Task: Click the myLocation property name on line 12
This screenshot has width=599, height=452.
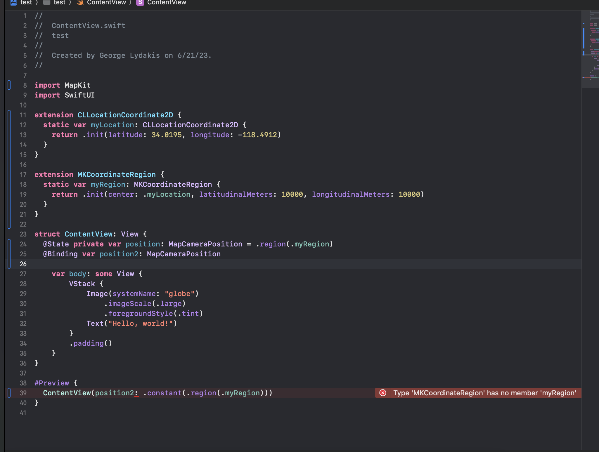Action: point(112,125)
